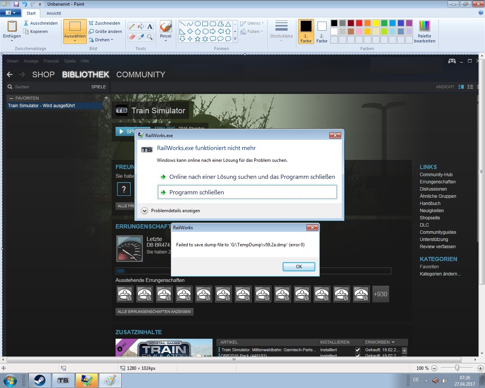Open the Paint file menu button

click(x=11, y=13)
